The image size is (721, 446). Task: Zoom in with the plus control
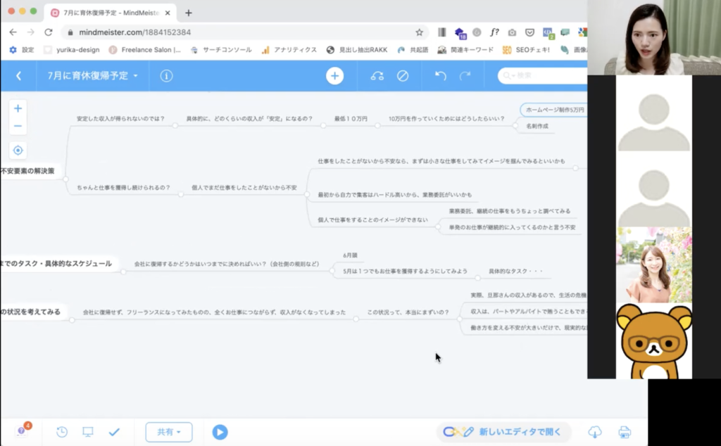point(18,108)
